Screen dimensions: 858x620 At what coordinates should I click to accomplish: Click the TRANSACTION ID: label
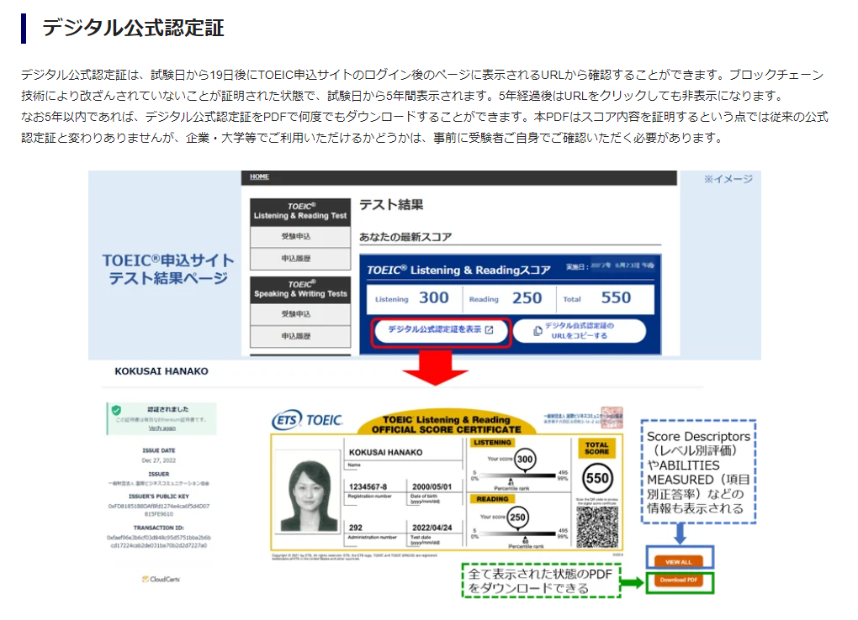point(159,528)
